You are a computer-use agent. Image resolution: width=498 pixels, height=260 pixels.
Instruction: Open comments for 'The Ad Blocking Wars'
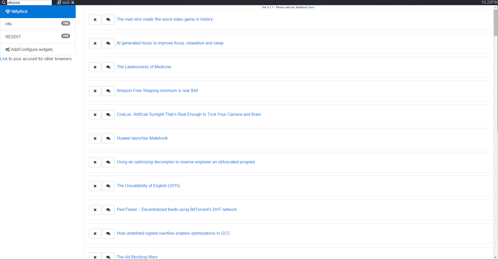(108, 256)
